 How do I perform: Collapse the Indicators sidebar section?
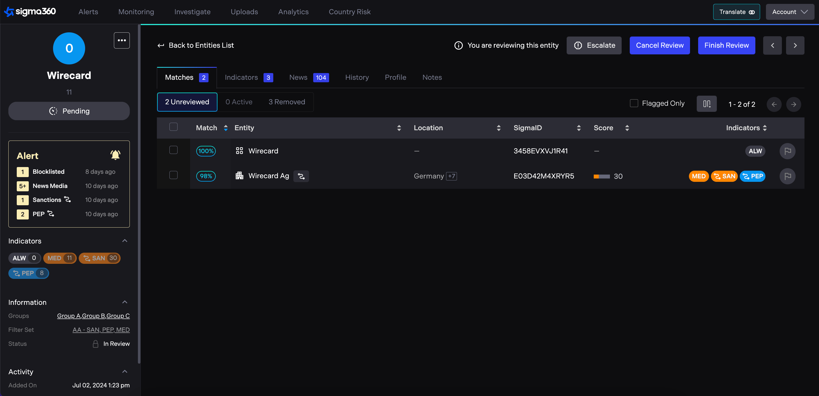click(124, 241)
